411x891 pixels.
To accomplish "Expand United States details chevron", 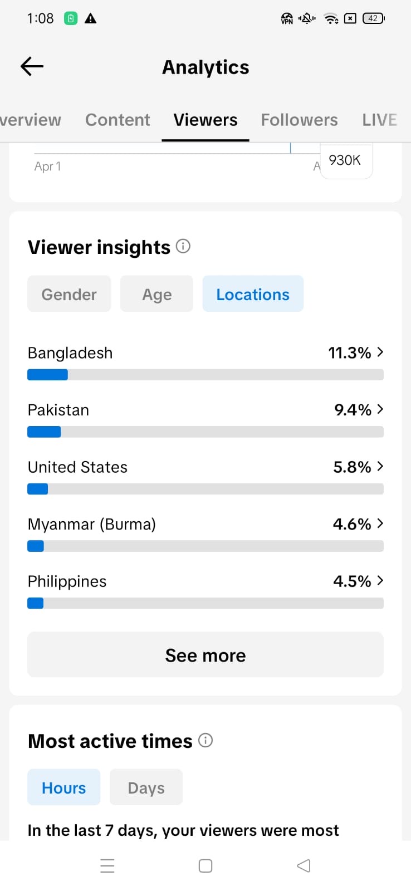I will tap(380, 466).
